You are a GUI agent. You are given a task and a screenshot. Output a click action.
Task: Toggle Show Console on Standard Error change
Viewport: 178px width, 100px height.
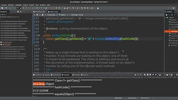[x=156, y=75]
